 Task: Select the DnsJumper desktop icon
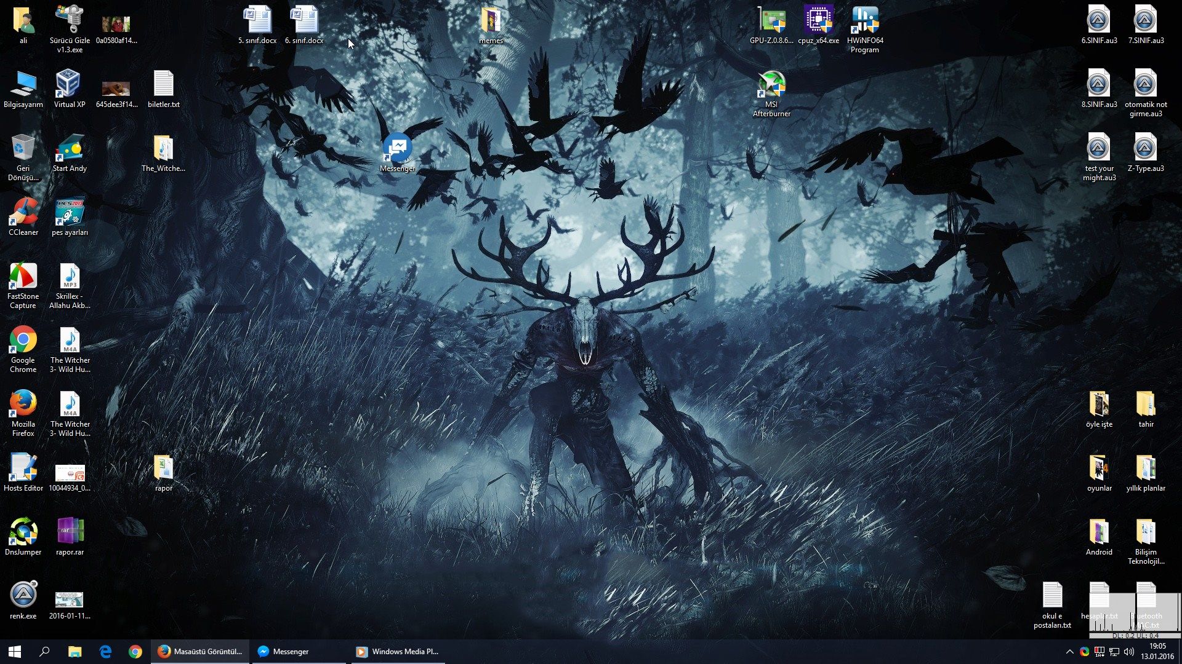23,532
